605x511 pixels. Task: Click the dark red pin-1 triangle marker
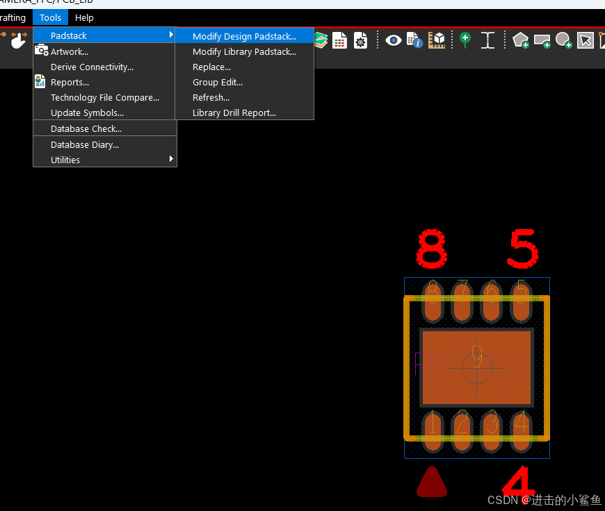pos(432,483)
